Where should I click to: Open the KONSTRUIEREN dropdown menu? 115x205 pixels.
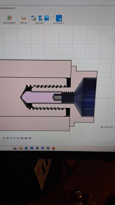[x=9, y=23]
